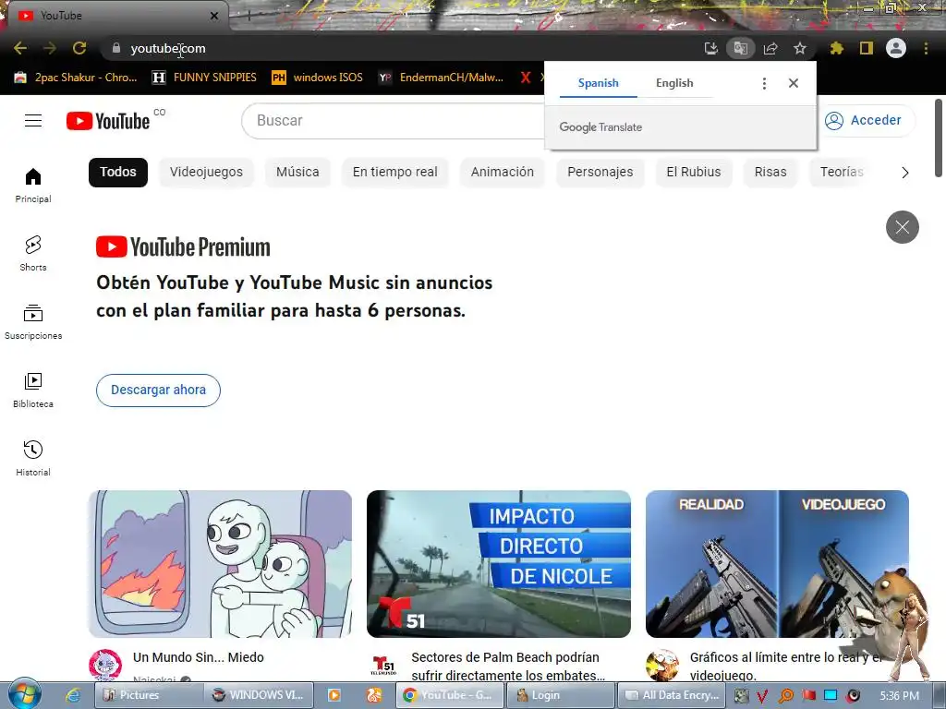The width and height of the screenshot is (946, 709).
Task: Open the Realidad vs Videojuego thumbnail
Action: pos(777,564)
